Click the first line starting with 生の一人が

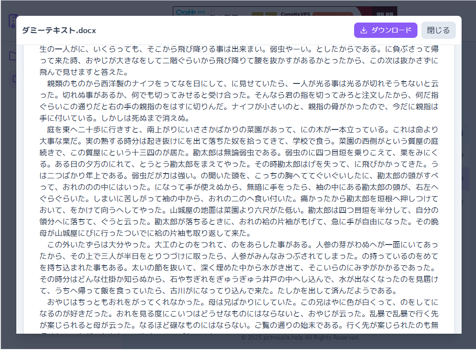239,49
